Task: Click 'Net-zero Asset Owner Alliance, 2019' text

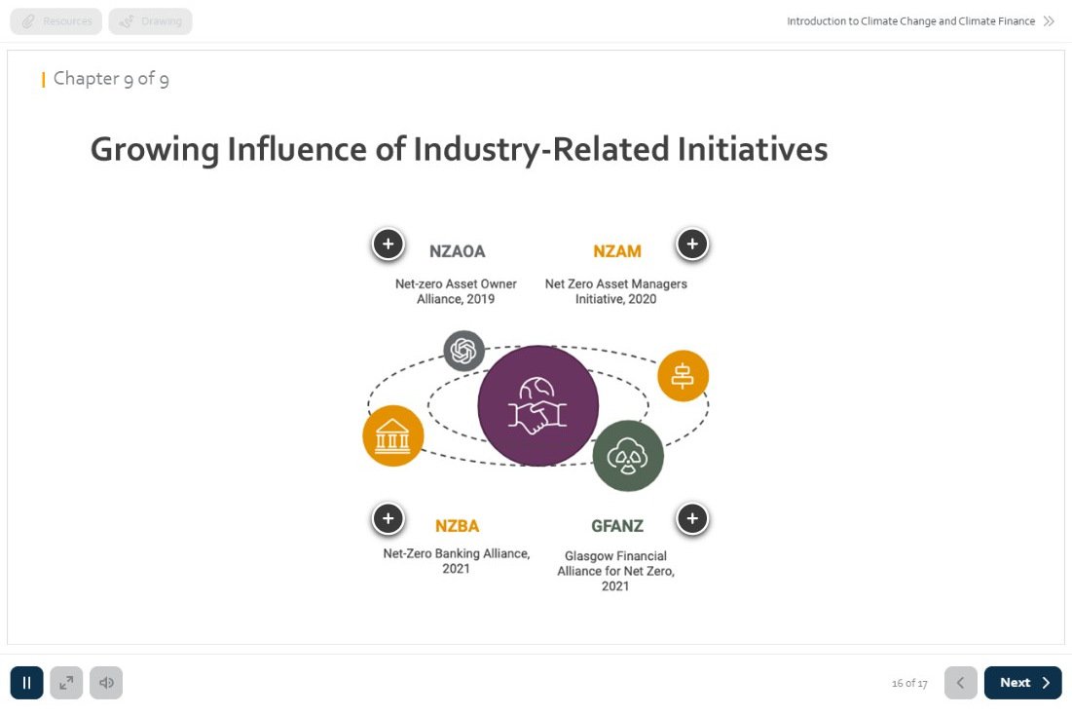Action: [456, 291]
